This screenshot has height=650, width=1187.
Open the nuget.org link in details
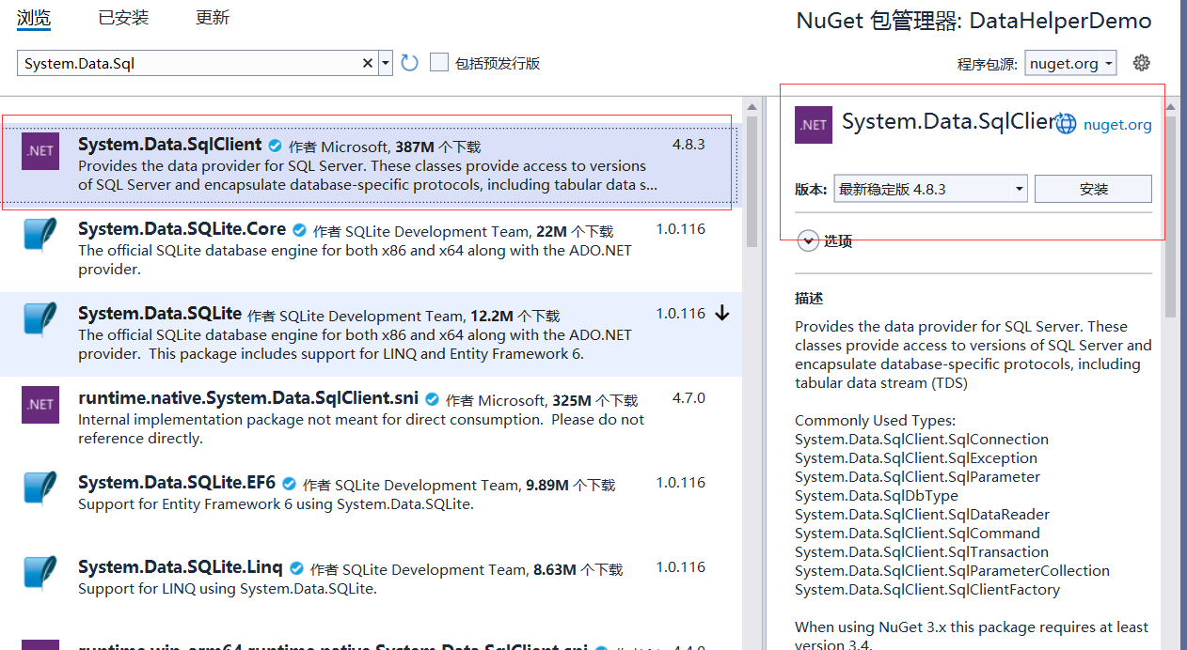coord(1117,124)
